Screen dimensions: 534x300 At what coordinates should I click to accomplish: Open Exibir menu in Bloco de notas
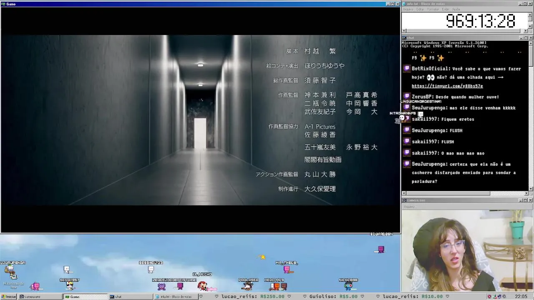click(445, 9)
